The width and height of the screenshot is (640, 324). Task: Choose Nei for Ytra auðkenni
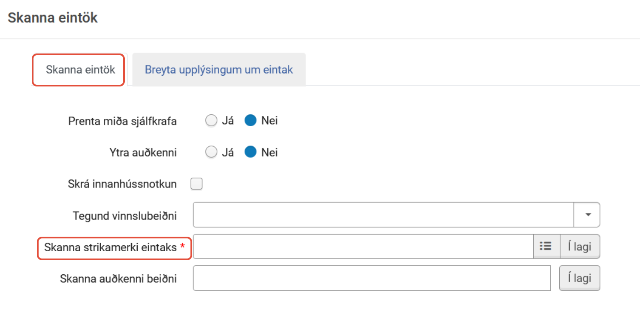coord(251,152)
